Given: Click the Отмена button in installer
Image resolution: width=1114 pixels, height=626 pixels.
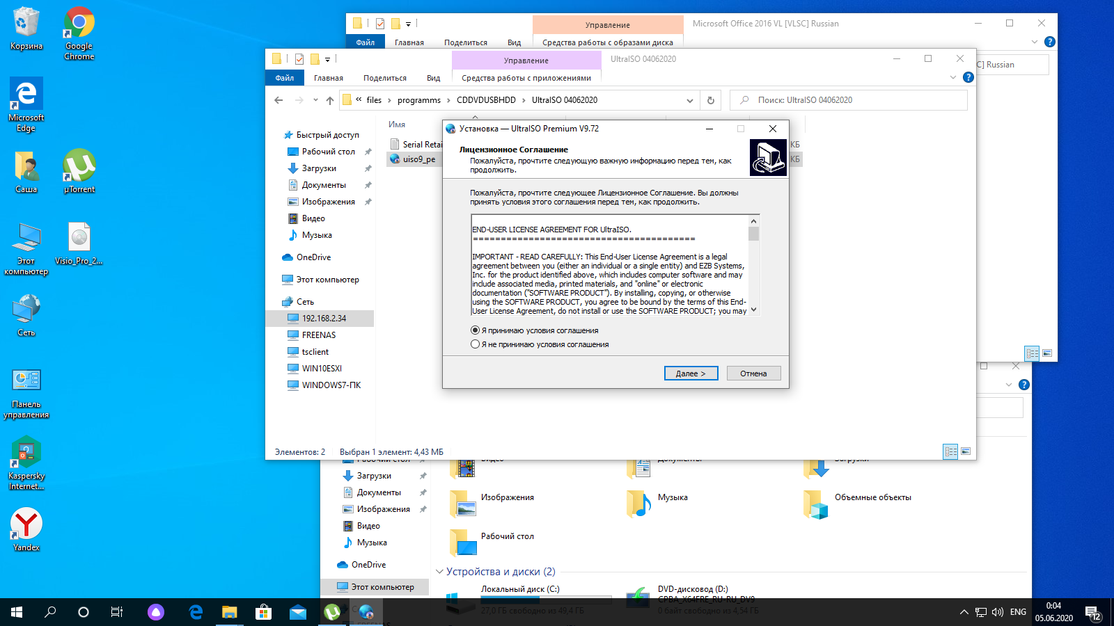Looking at the screenshot, I should 753,374.
